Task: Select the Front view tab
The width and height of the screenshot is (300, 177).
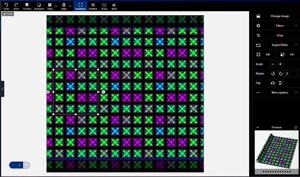Action: coord(8,14)
